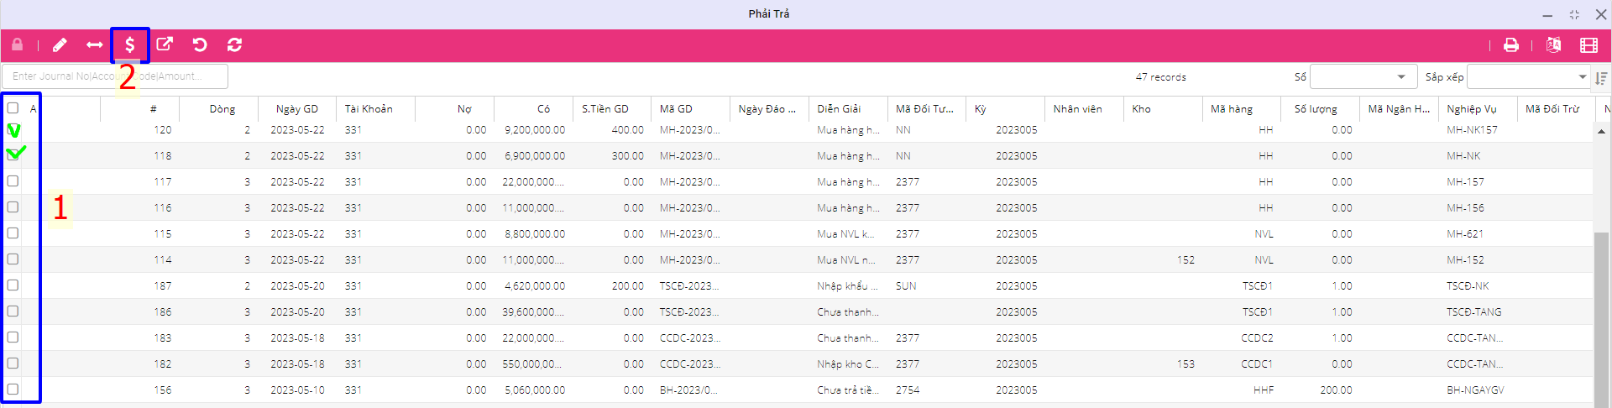Tick the checkbox for row 187
1612x408 pixels.
click(13, 285)
